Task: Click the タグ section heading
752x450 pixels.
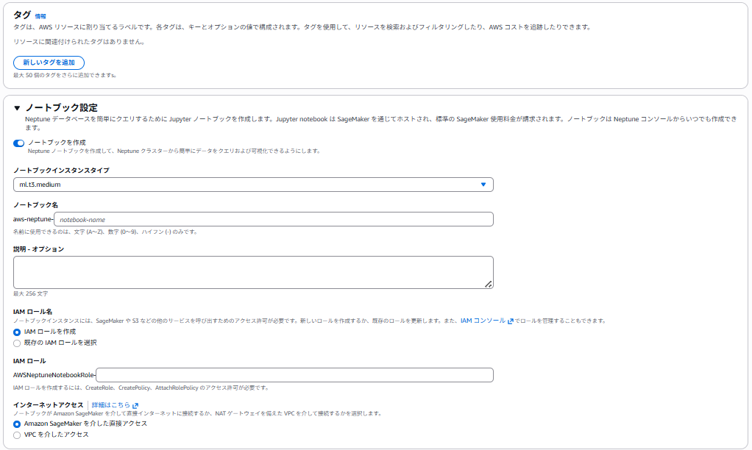Action: pyautogui.click(x=22, y=15)
